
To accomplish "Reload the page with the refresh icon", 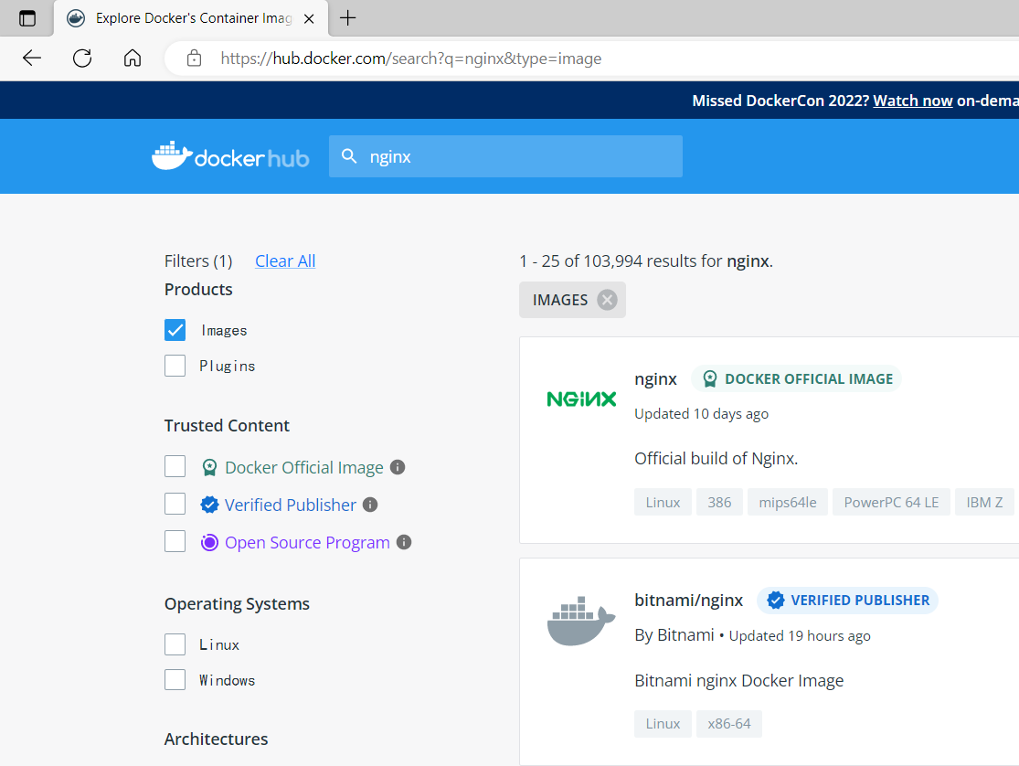I will tap(82, 59).
